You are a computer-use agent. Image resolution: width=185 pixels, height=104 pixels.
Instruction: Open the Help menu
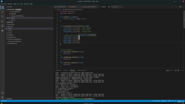tap(31, 4)
